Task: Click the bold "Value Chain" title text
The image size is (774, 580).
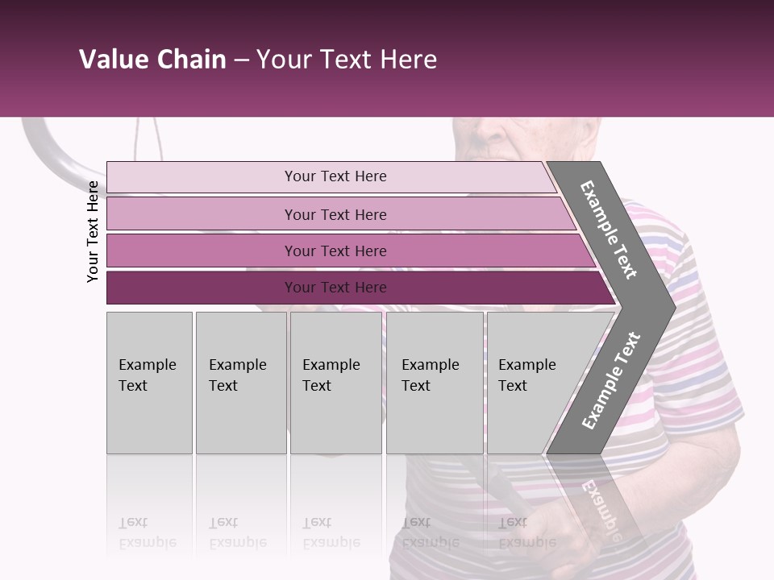Action: tap(152, 60)
